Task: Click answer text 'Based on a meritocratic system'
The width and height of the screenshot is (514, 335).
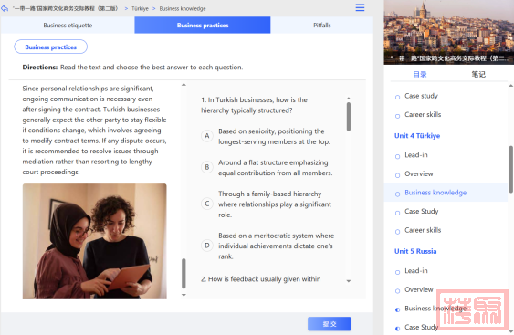Action: click(277, 246)
